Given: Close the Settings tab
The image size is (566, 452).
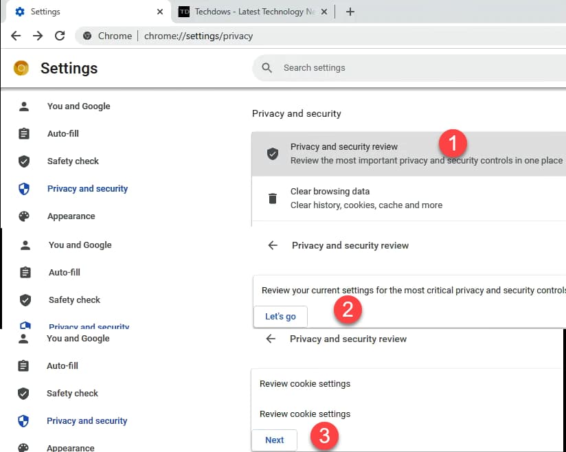Looking at the screenshot, I should point(160,12).
